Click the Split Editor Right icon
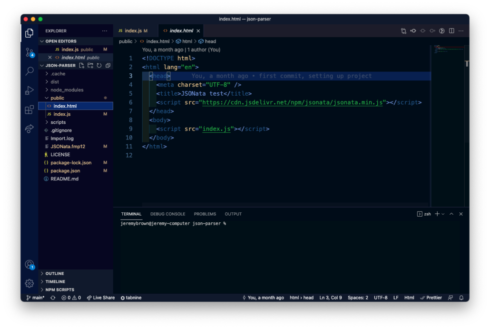This screenshot has width=490, height=329. click(451, 30)
